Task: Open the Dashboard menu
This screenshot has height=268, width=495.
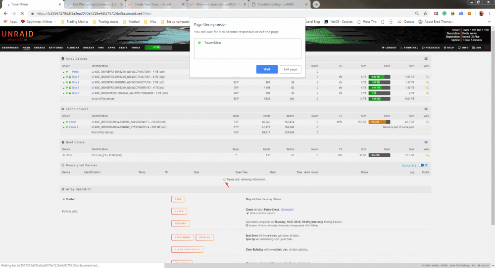Action: [10, 47]
